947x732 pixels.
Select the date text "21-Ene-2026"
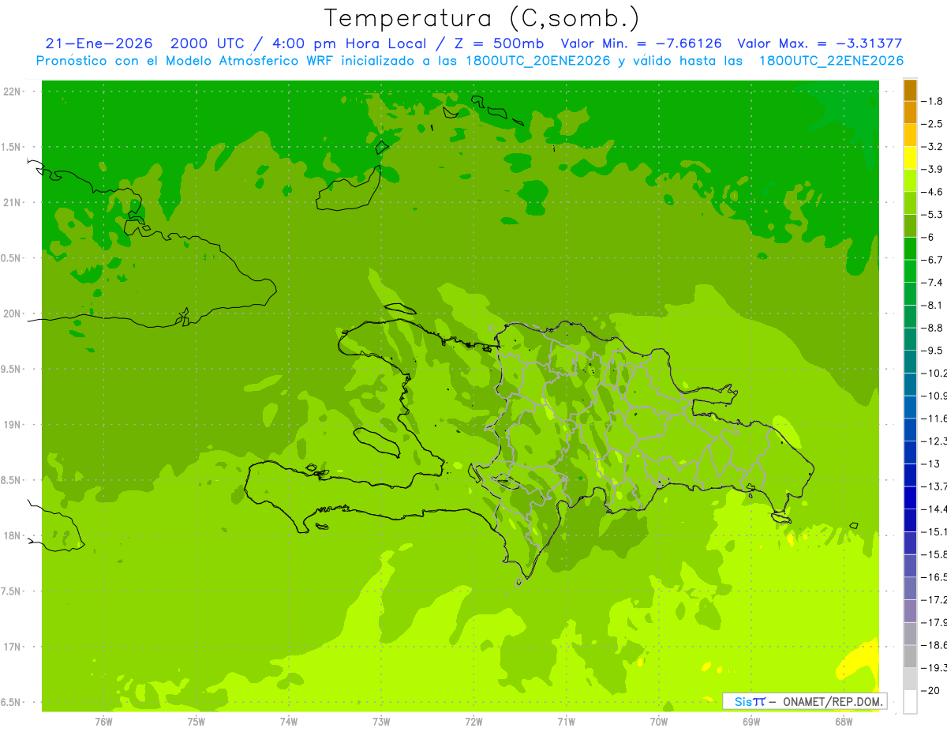tap(99, 44)
